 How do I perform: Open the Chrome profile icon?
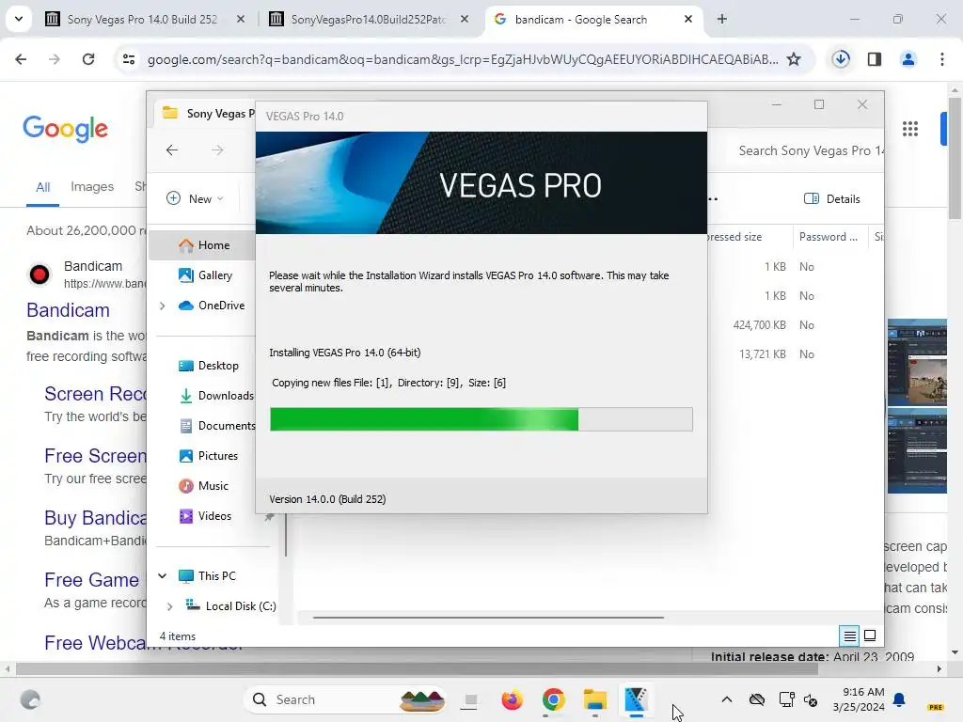[908, 59]
